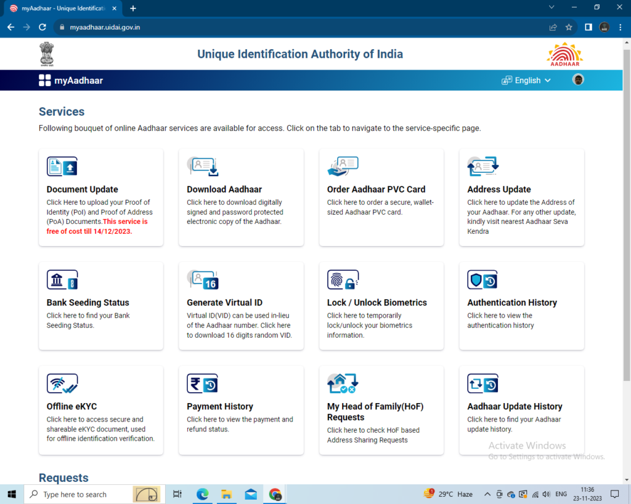Click the Offline eKYC icon
Screen dimensions: 631x504
(62, 383)
